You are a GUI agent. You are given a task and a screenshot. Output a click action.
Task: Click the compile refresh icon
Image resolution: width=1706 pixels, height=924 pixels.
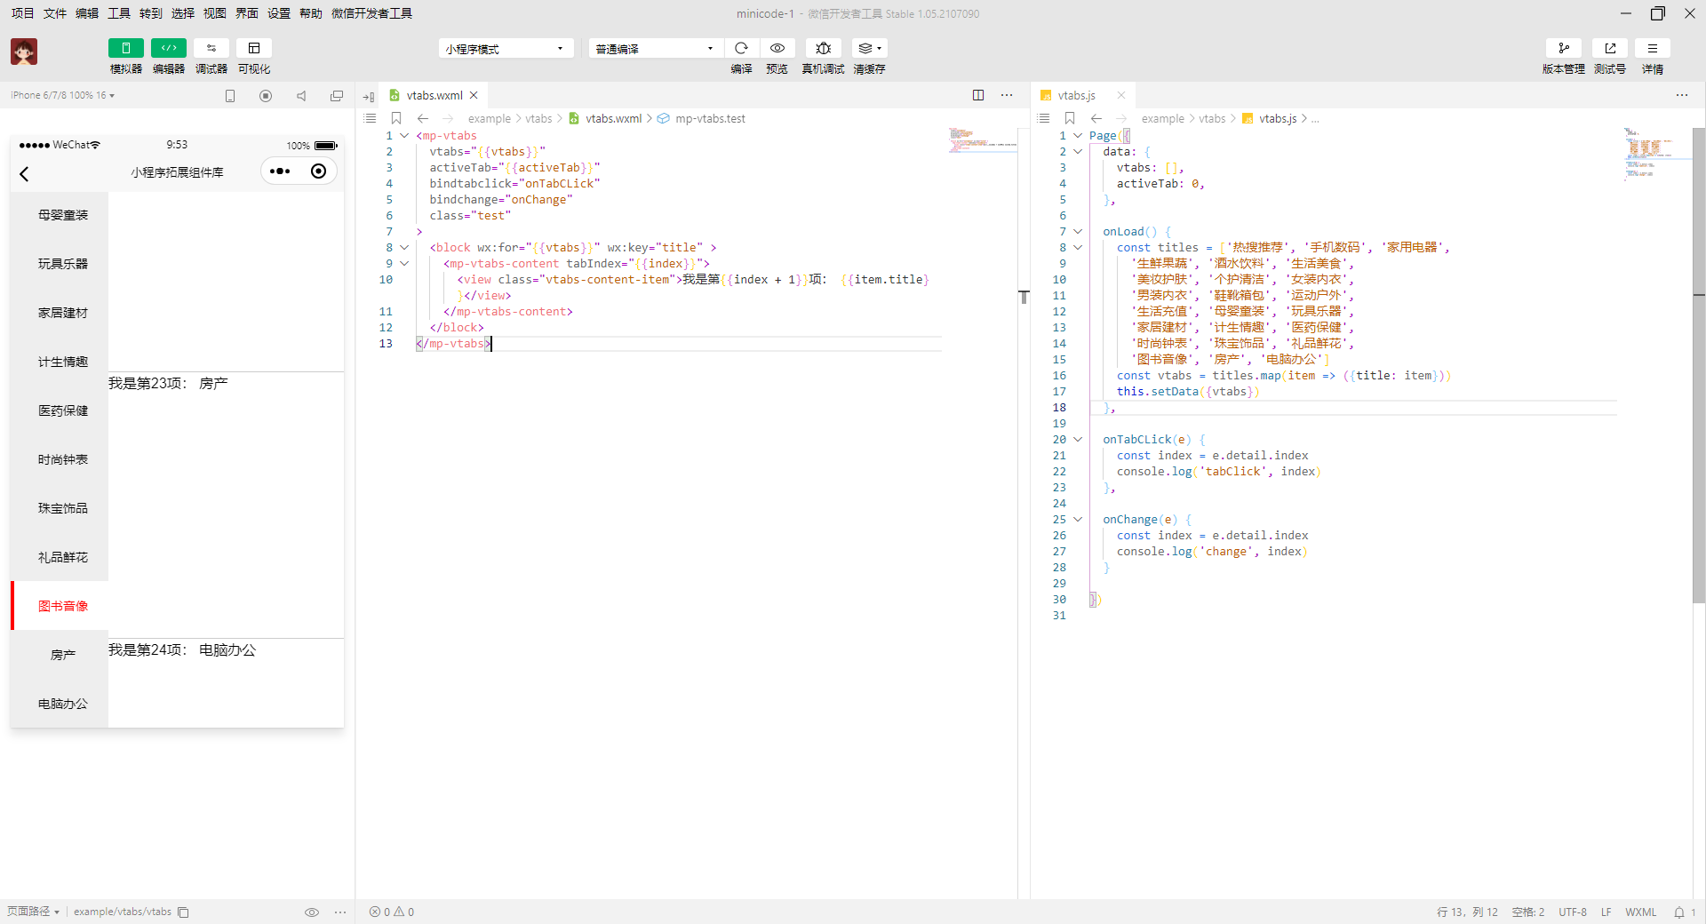point(741,48)
